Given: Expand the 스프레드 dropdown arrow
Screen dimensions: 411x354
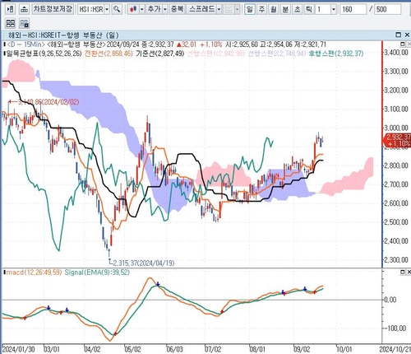Looking at the screenshot, I should point(219,10).
